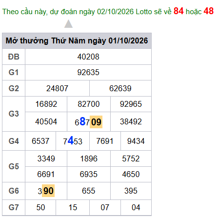218x218 pixels.
Task: Click the G6 row label
Action: (x=14, y=191)
